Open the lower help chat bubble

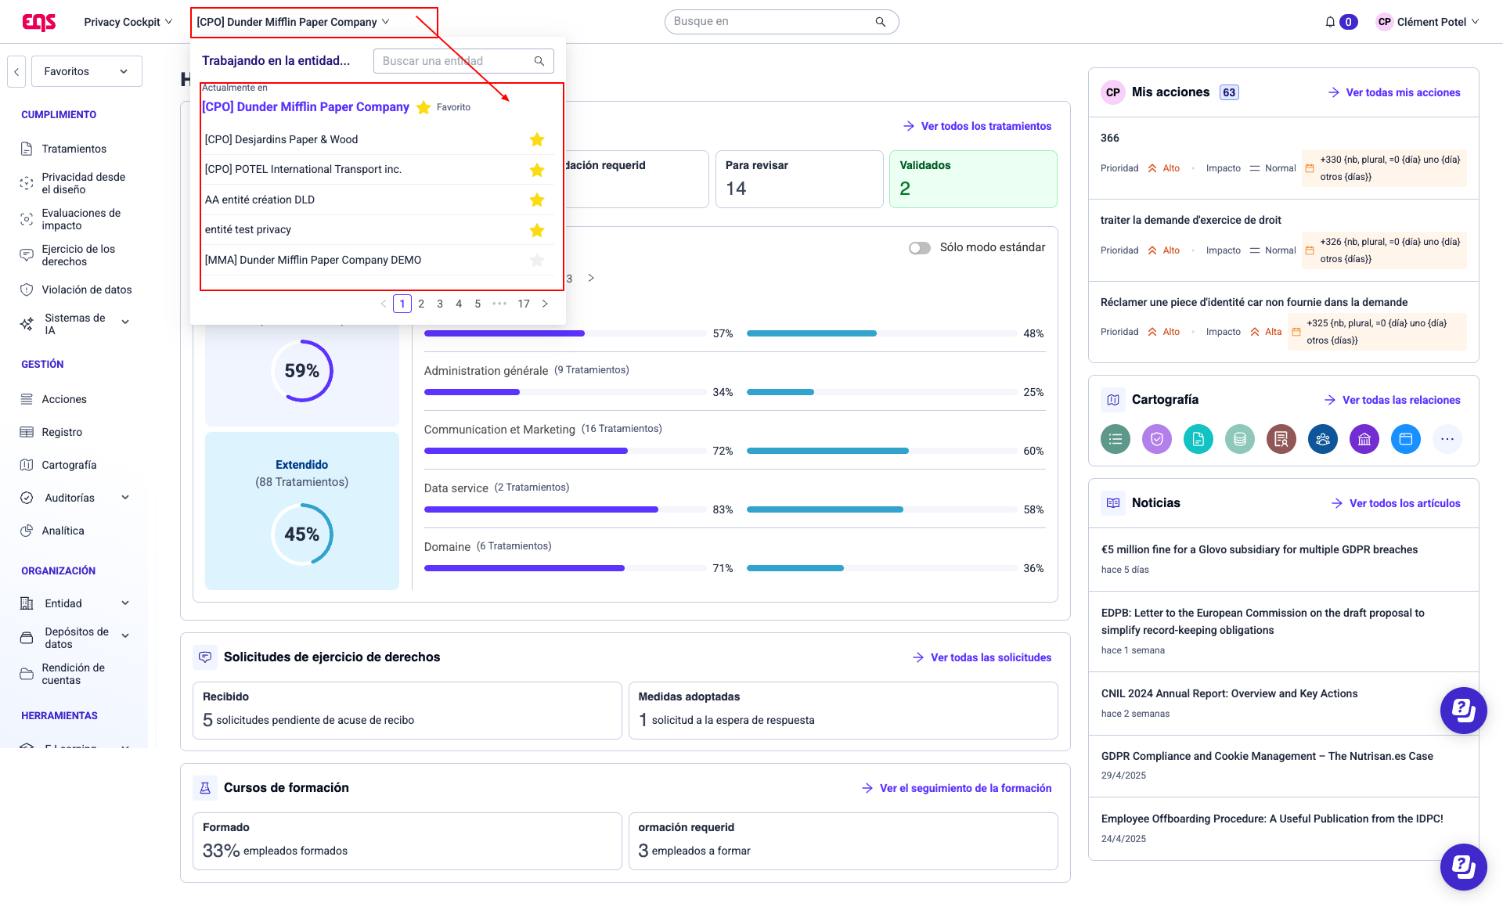(1464, 866)
